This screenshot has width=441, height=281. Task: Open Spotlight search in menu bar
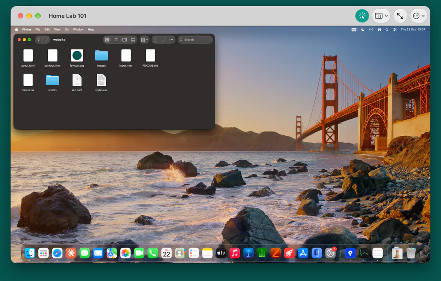pos(387,29)
